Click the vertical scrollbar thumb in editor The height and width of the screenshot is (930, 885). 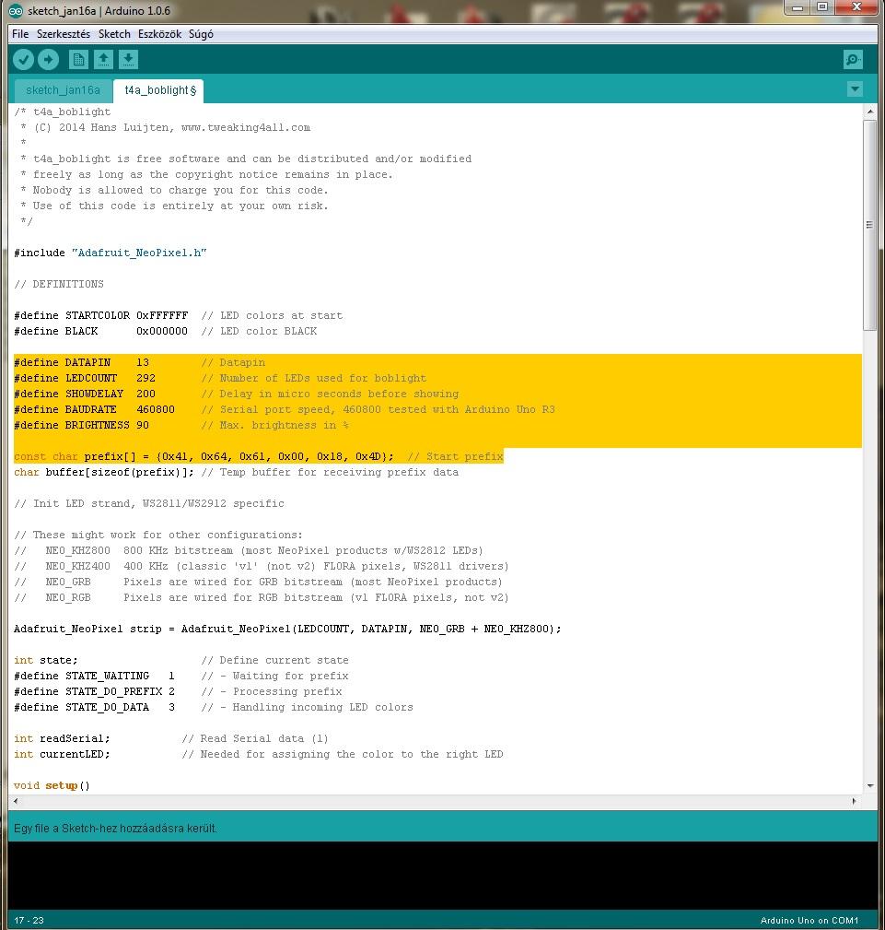pyautogui.click(x=869, y=226)
